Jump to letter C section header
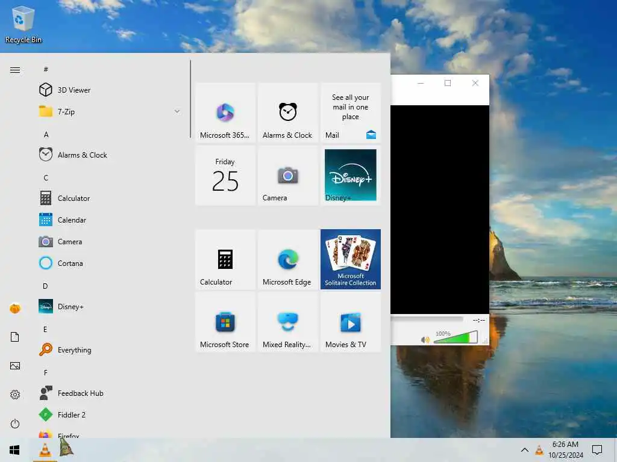This screenshot has width=617, height=462. point(46,178)
